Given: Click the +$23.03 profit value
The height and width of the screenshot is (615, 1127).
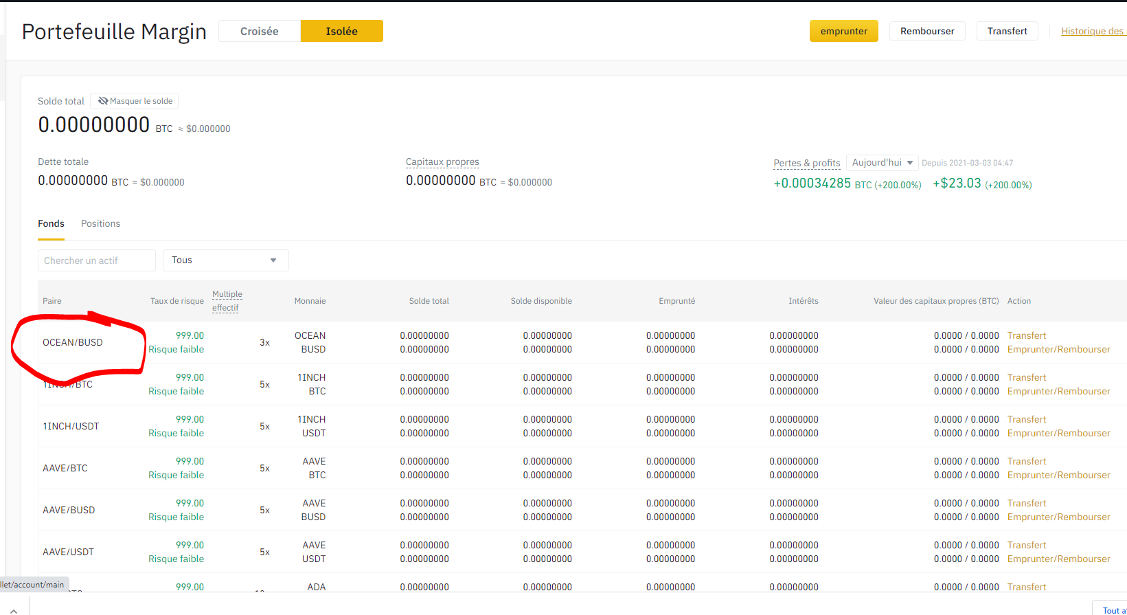Looking at the screenshot, I should click(x=957, y=183).
